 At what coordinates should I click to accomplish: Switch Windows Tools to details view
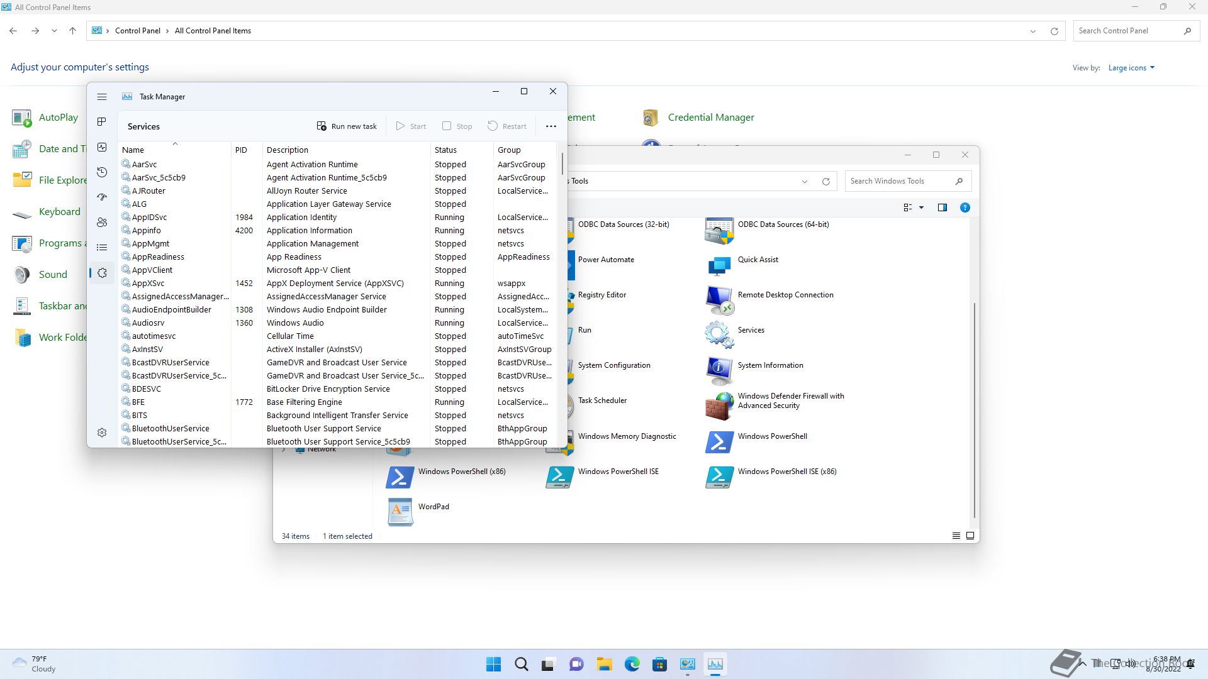(x=956, y=536)
